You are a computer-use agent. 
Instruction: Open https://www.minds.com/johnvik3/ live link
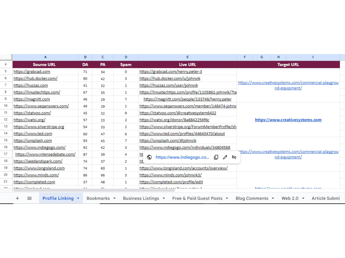click(170, 175)
